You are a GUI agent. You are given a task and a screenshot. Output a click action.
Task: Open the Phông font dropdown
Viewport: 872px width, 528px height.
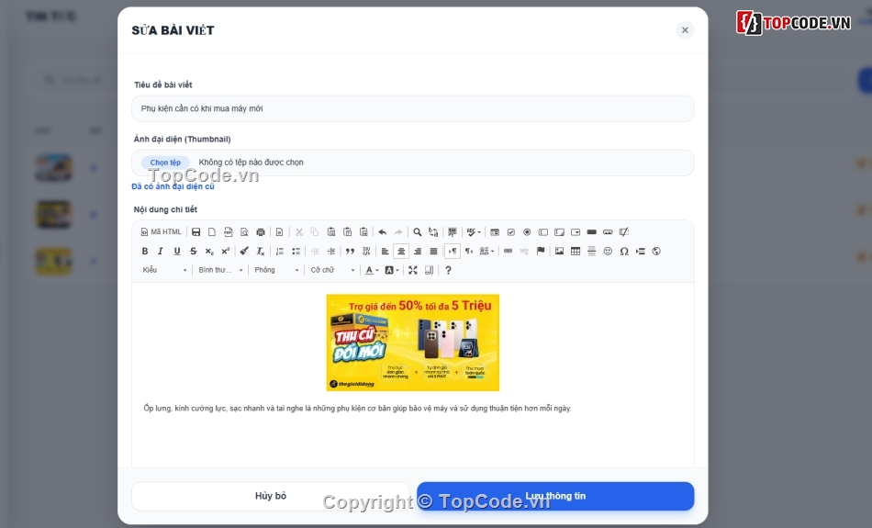coord(276,270)
